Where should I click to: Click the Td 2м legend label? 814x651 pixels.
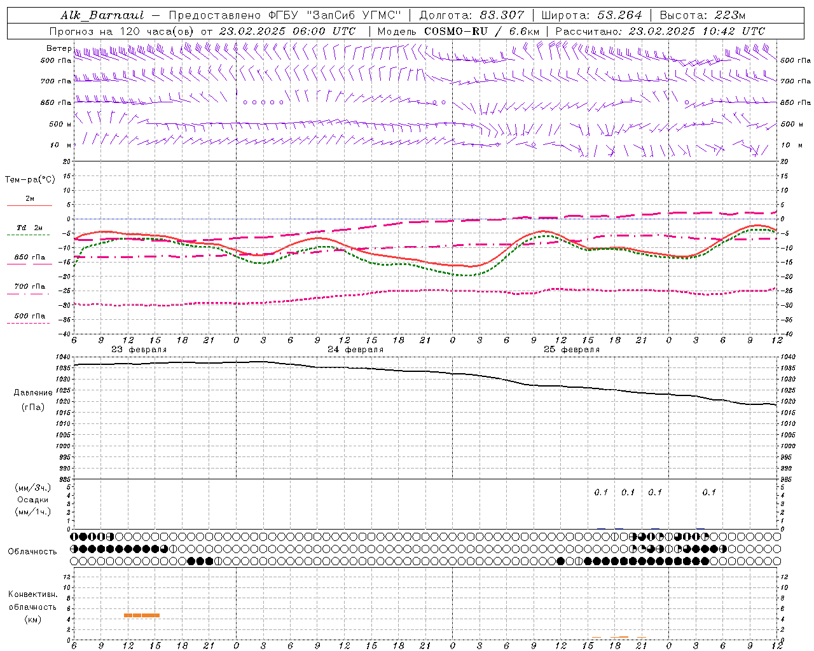pos(30,228)
